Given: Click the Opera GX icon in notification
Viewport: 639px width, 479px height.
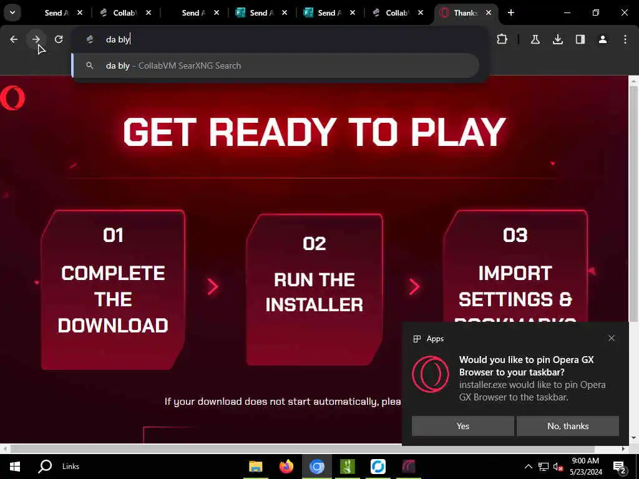Looking at the screenshot, I should pos(431,374).
